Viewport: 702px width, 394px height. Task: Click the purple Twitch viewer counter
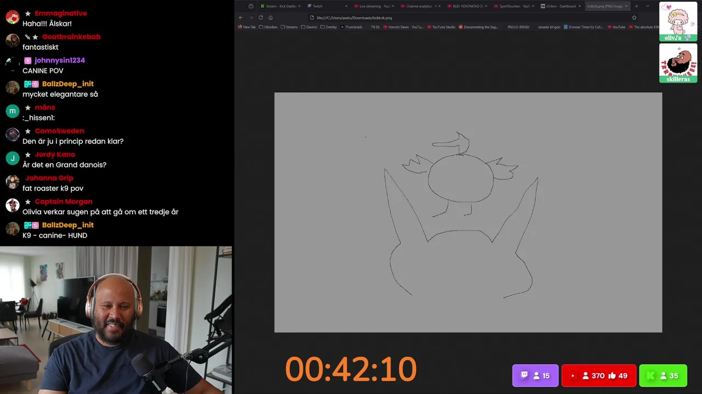(535, 375)
